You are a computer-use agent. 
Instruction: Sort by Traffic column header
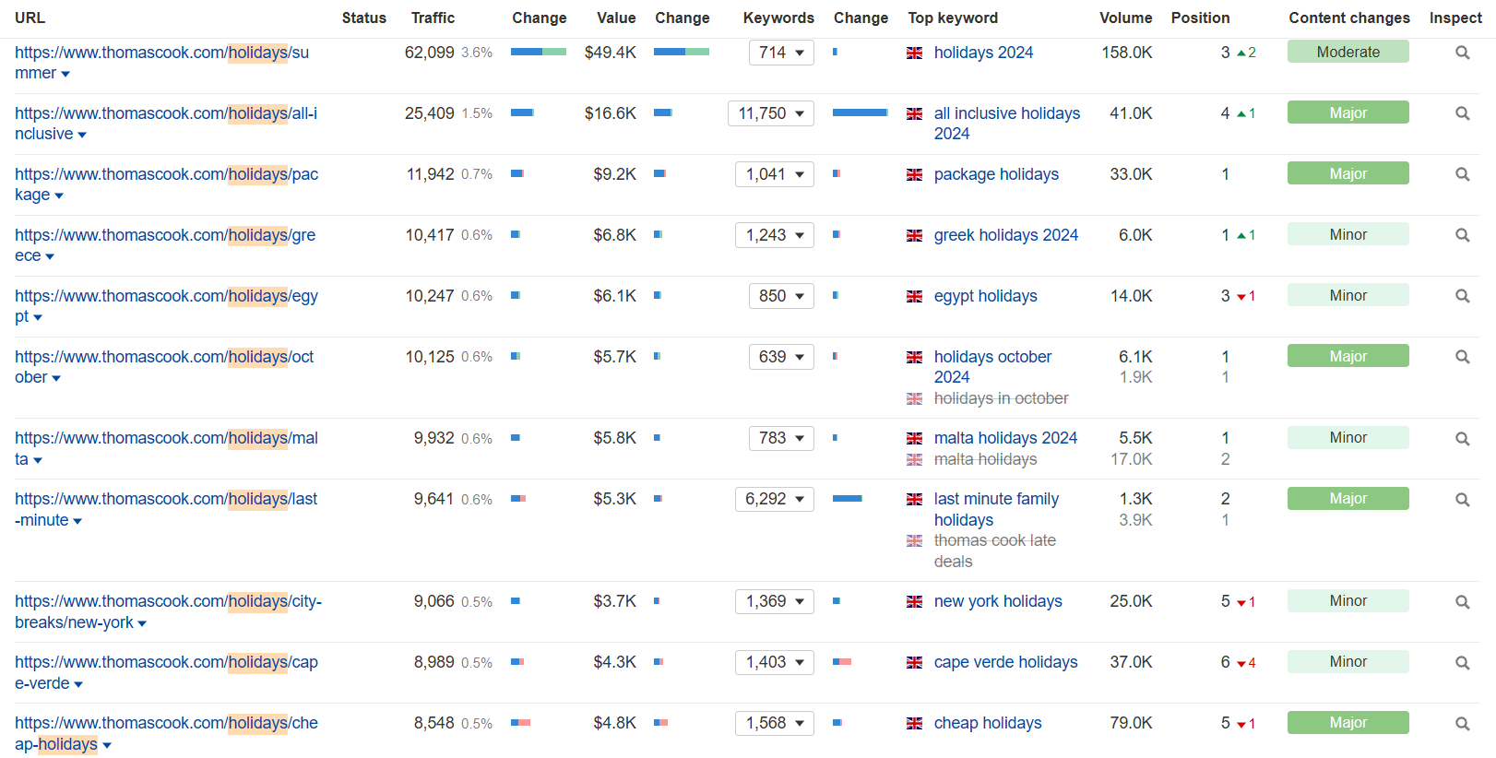[433, 18]
